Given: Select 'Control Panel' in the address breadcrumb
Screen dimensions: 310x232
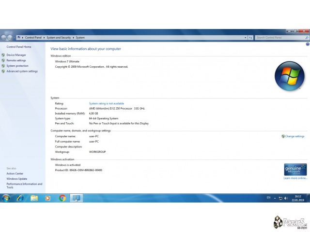Looking at the screenshot, I should [x=33, y=37].
